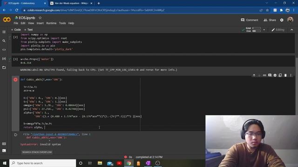Open the red YouTube taskbar app
The image size is (298, 167).
[119, 163]
